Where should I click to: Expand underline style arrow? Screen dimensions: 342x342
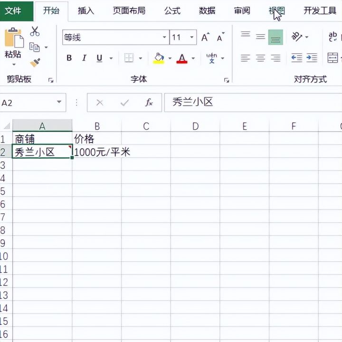111,58
